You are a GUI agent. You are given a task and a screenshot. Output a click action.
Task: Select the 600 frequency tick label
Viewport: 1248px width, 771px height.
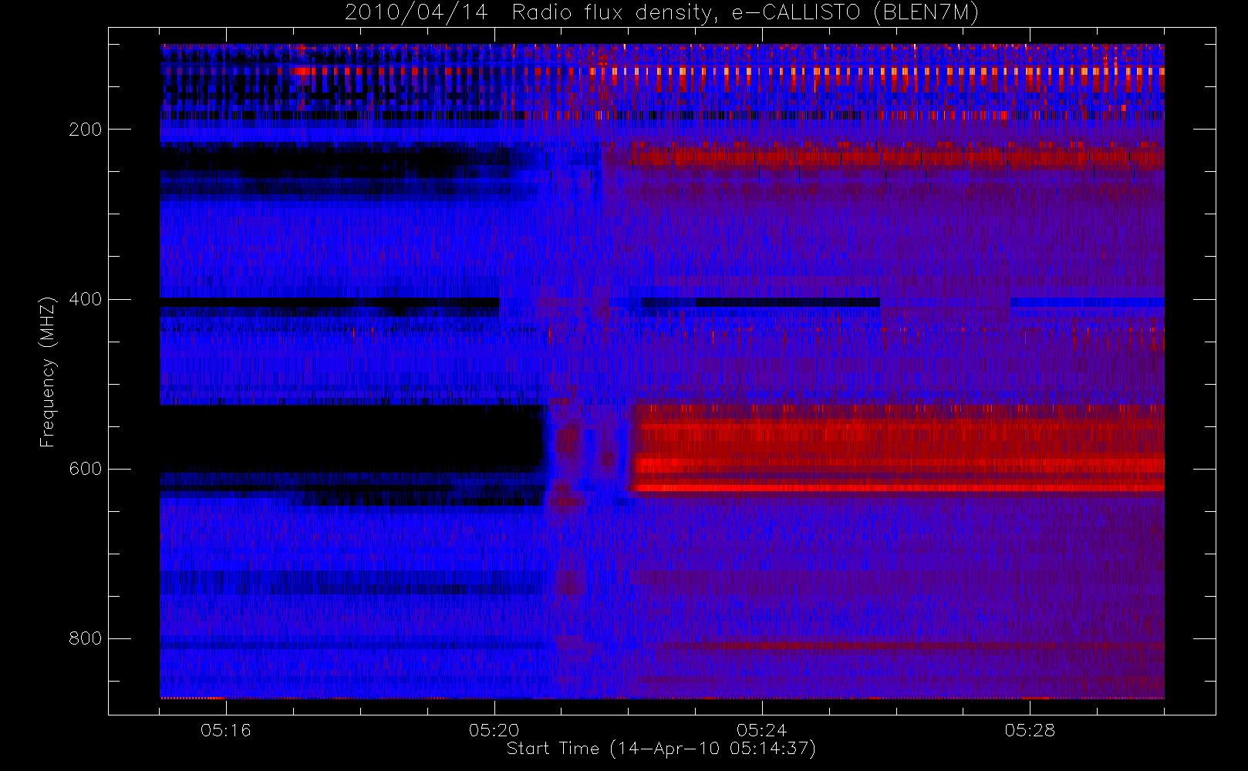pos(85,469)
